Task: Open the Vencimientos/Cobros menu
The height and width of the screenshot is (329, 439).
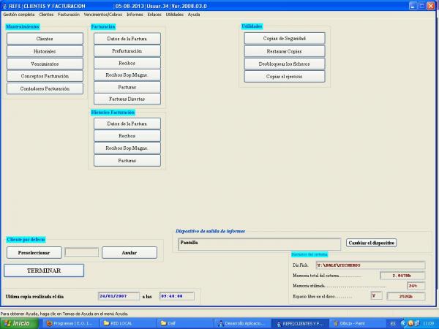Action: 104,15
